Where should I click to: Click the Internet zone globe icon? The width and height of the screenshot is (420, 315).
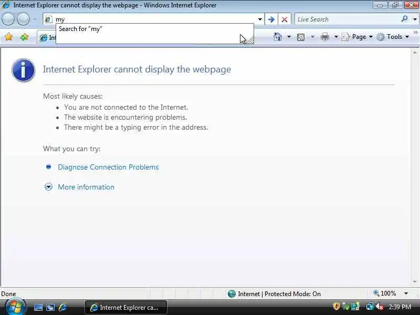click(232, 294)
